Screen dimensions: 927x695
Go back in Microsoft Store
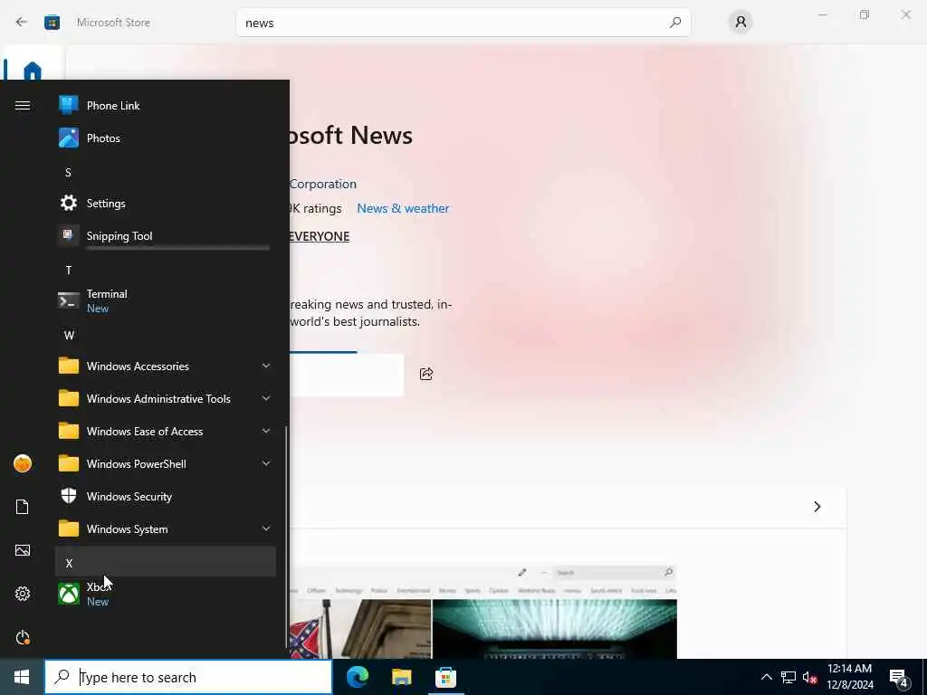point(22,23)
